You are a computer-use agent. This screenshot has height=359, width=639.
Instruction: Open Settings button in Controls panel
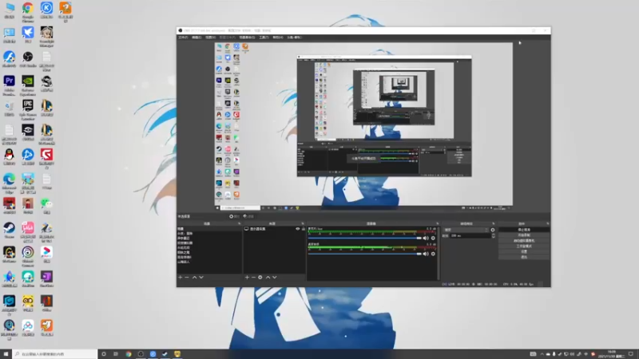pos(524,251)
